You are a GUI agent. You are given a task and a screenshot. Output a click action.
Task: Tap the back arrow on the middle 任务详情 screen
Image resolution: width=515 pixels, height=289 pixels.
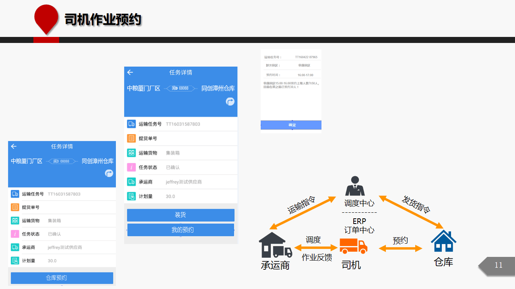click(130, 72)
